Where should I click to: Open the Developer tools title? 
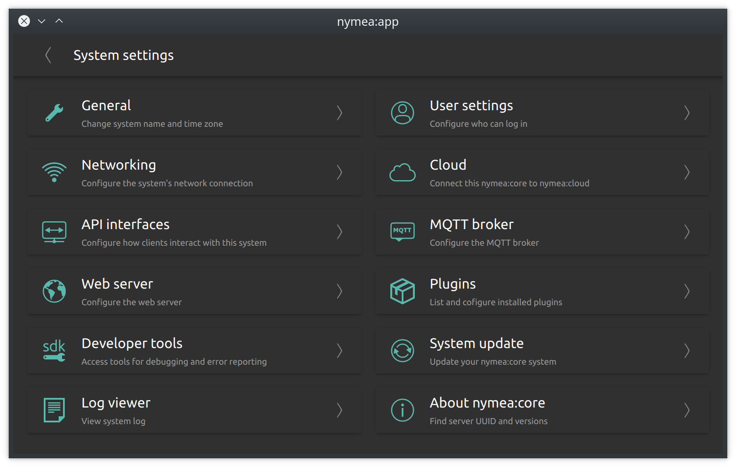pos(132,343)
